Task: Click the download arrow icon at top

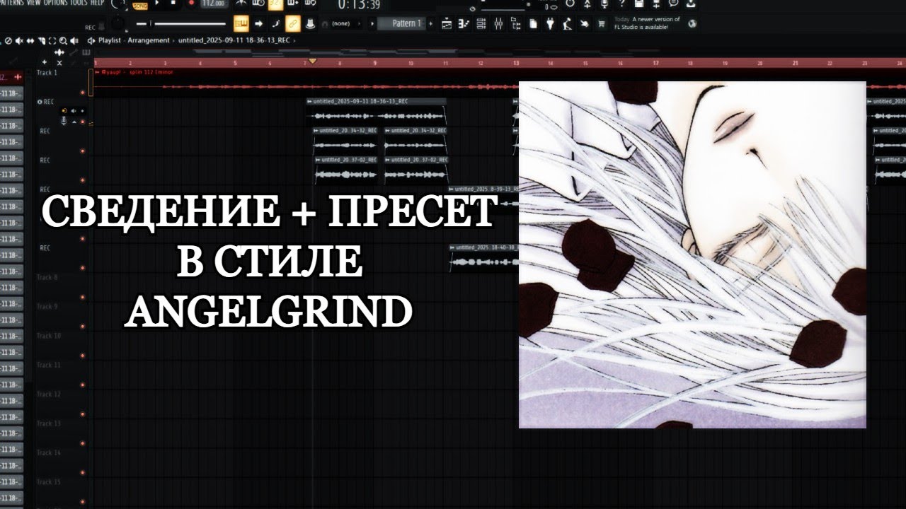Action: pyautogui.click(x=691, y=4)
